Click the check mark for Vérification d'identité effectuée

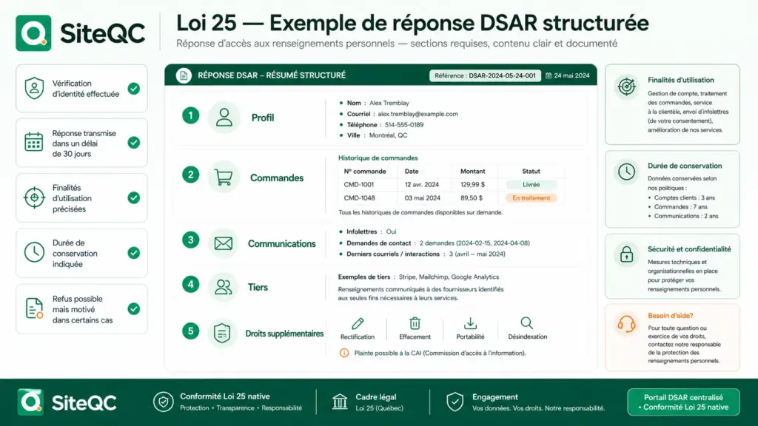[x=134, y=89]
